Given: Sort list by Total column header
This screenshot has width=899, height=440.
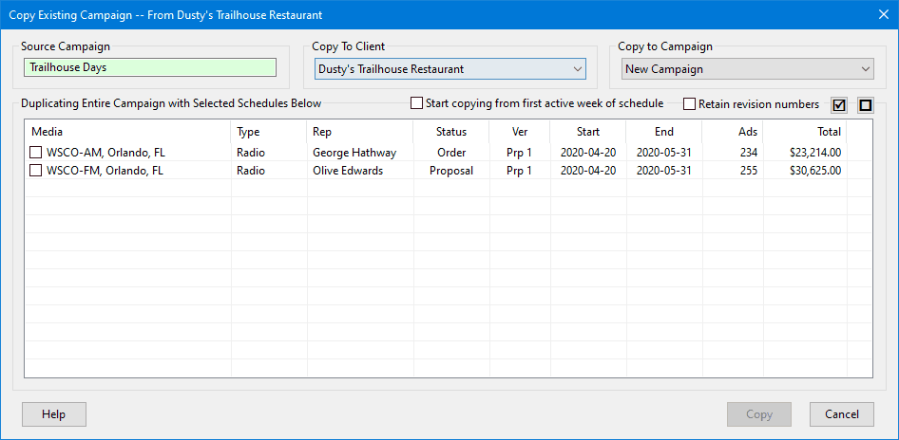Looking at the screenshot, I should (804, 132).
